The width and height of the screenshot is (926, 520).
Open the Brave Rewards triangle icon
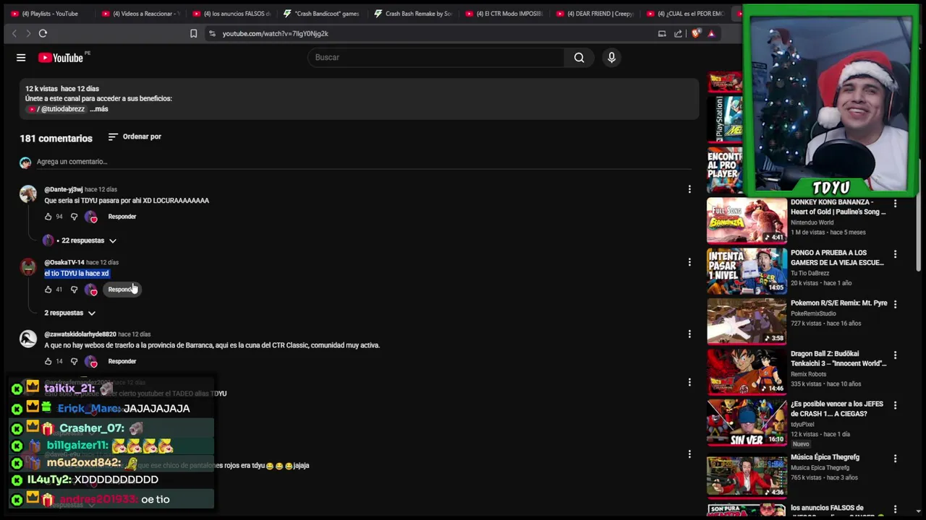click(711, 33)
